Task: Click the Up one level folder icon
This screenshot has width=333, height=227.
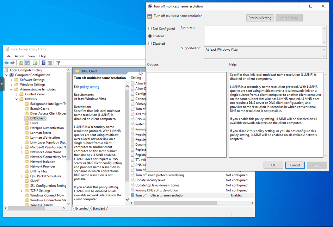Action: (21, 63)
